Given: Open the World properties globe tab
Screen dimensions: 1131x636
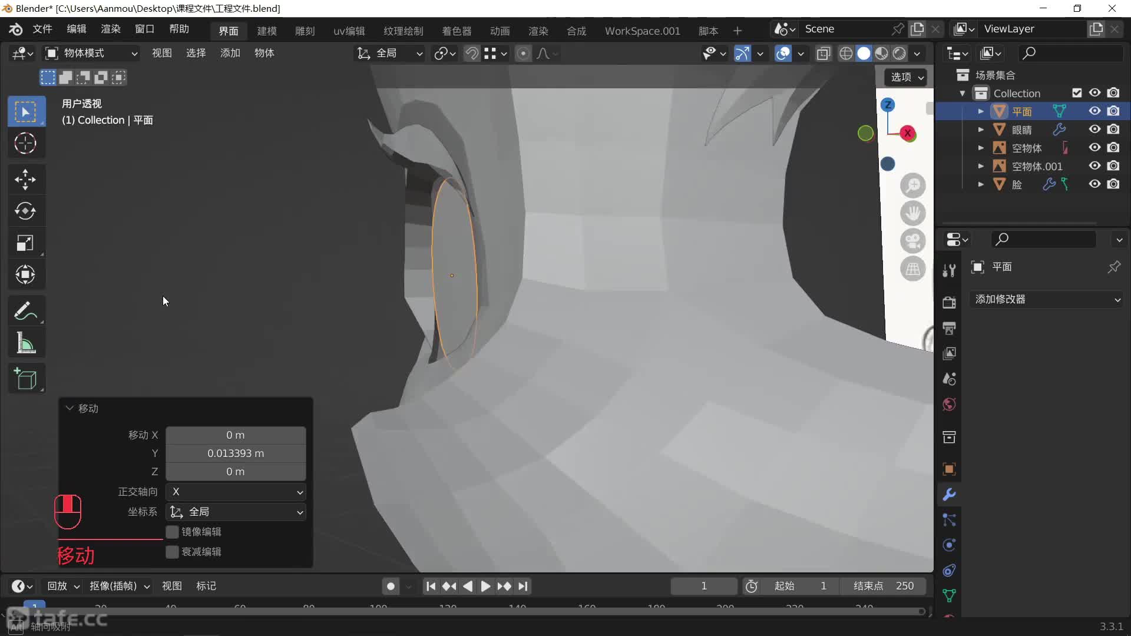Looking at the screenshot, I should click(949, 404).
